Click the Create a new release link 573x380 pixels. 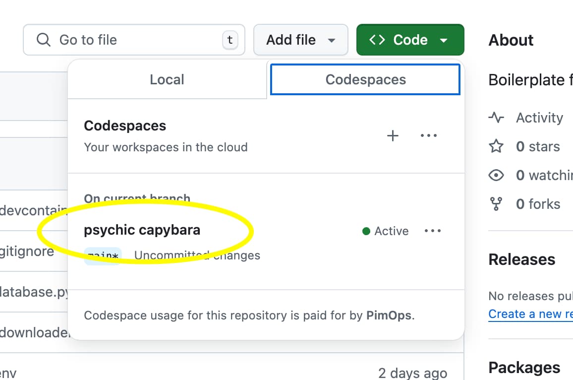pos(530,314)
